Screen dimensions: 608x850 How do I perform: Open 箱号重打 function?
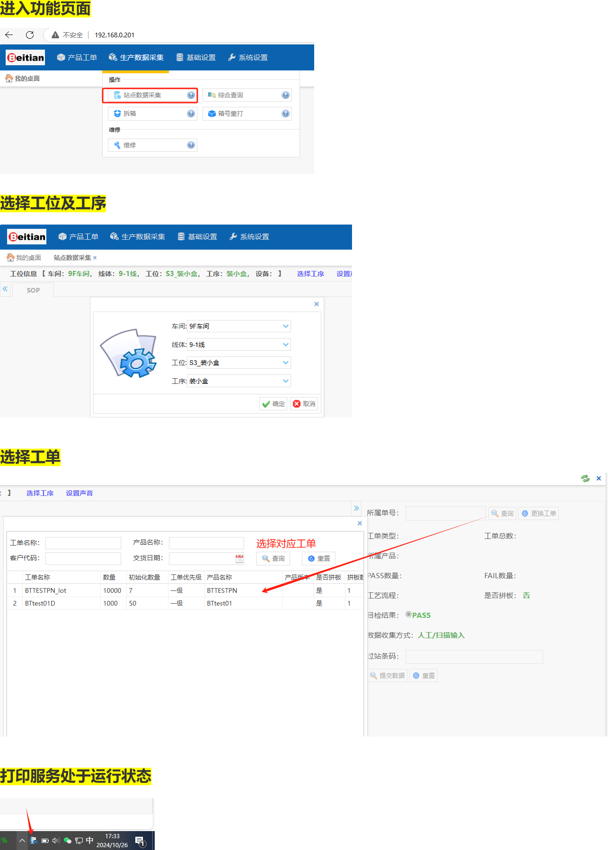230,113
